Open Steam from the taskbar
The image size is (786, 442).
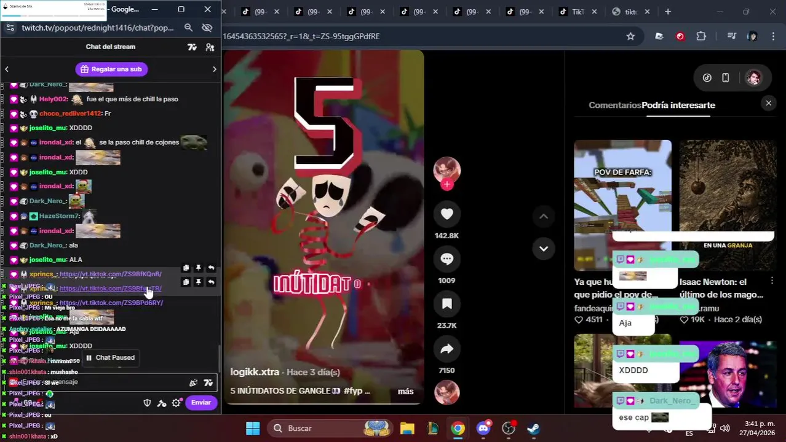coord(534,428)
